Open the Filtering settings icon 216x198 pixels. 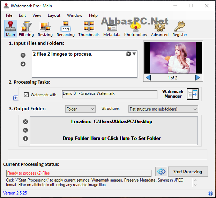(26, 29)
